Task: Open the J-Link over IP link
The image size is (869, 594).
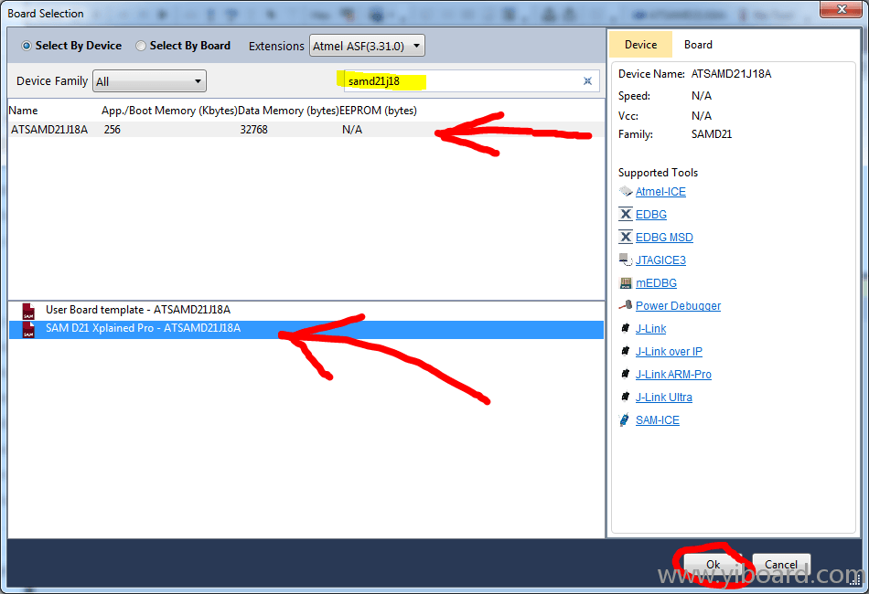Action: [669, 351]
